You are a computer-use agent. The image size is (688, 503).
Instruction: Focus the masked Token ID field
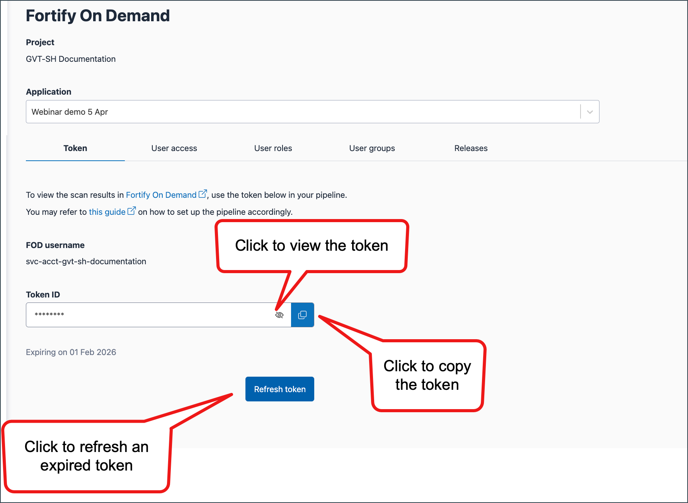(151, 315)
